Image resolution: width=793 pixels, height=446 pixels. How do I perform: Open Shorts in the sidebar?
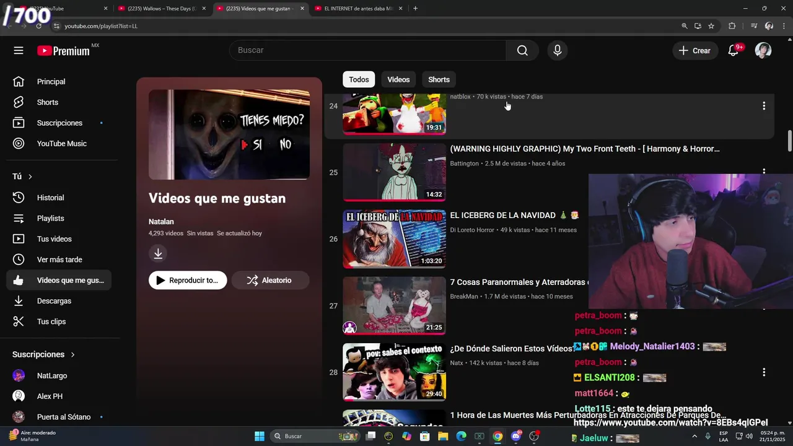point(59,102)
